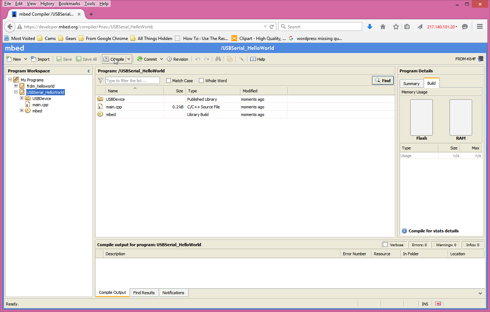Click the Find button

click(x=383, y=80)
